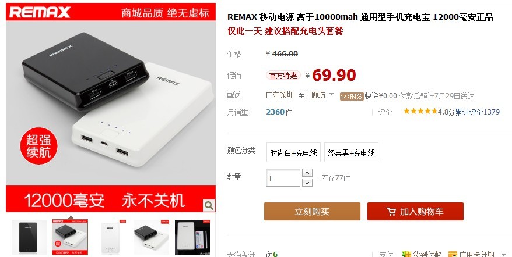512x257 pixels.
Task: Click the 货到付款 payment icon
Action: coord(406,255)
